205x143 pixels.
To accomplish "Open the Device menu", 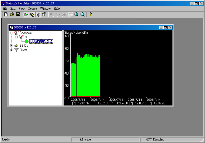I will 32,9.
